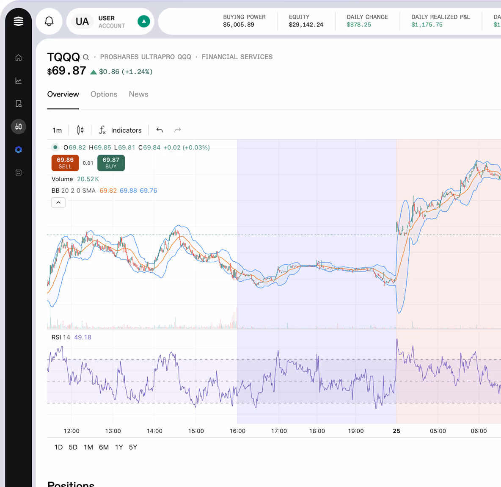Screen dimensions: 501x487
Task: Click green account status arrow icon
Action: pos(144,22)
